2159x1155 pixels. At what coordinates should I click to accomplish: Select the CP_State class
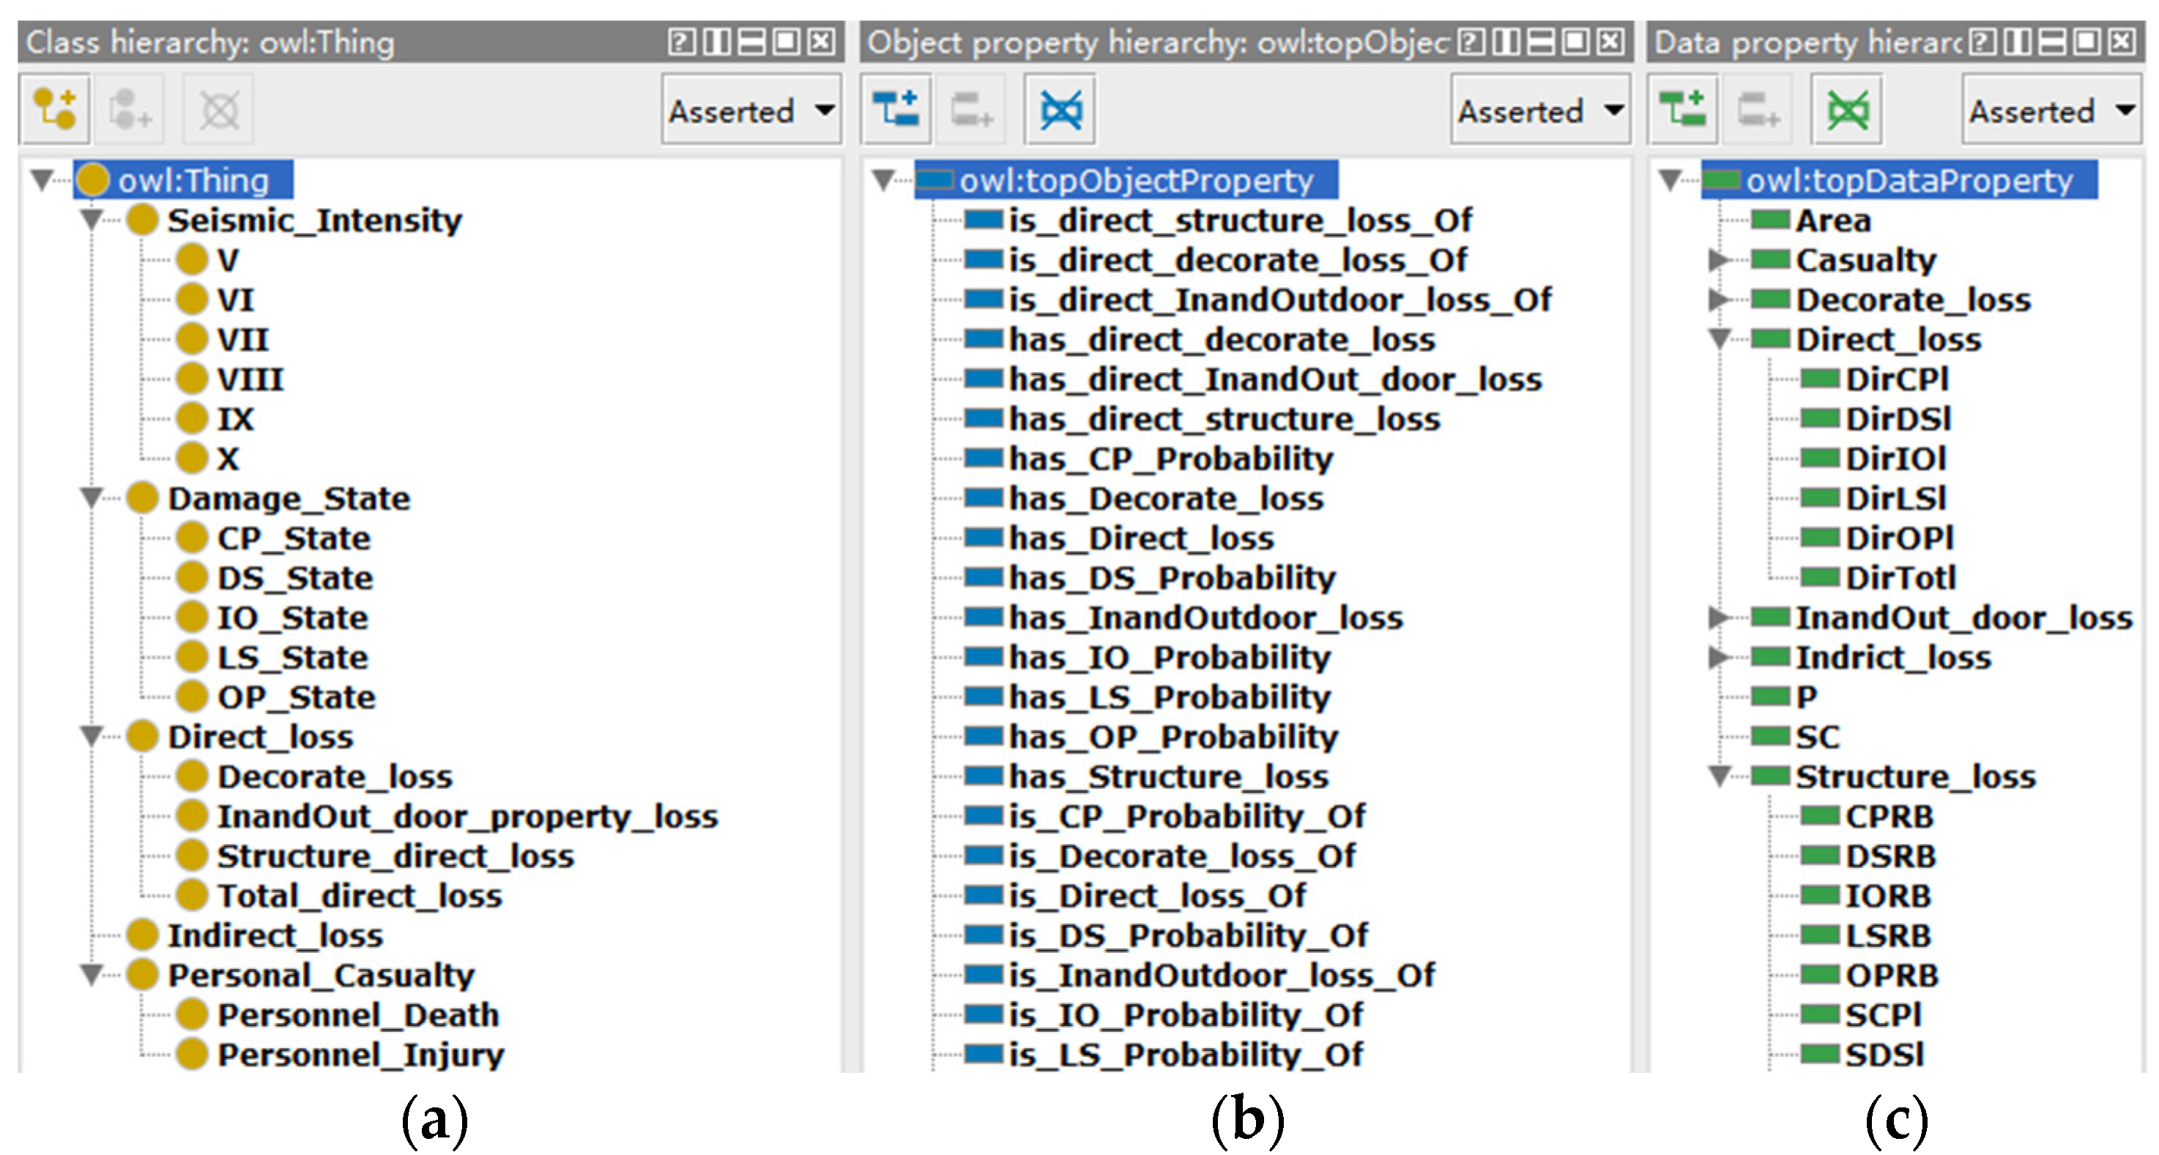click(x=292, y=538)
